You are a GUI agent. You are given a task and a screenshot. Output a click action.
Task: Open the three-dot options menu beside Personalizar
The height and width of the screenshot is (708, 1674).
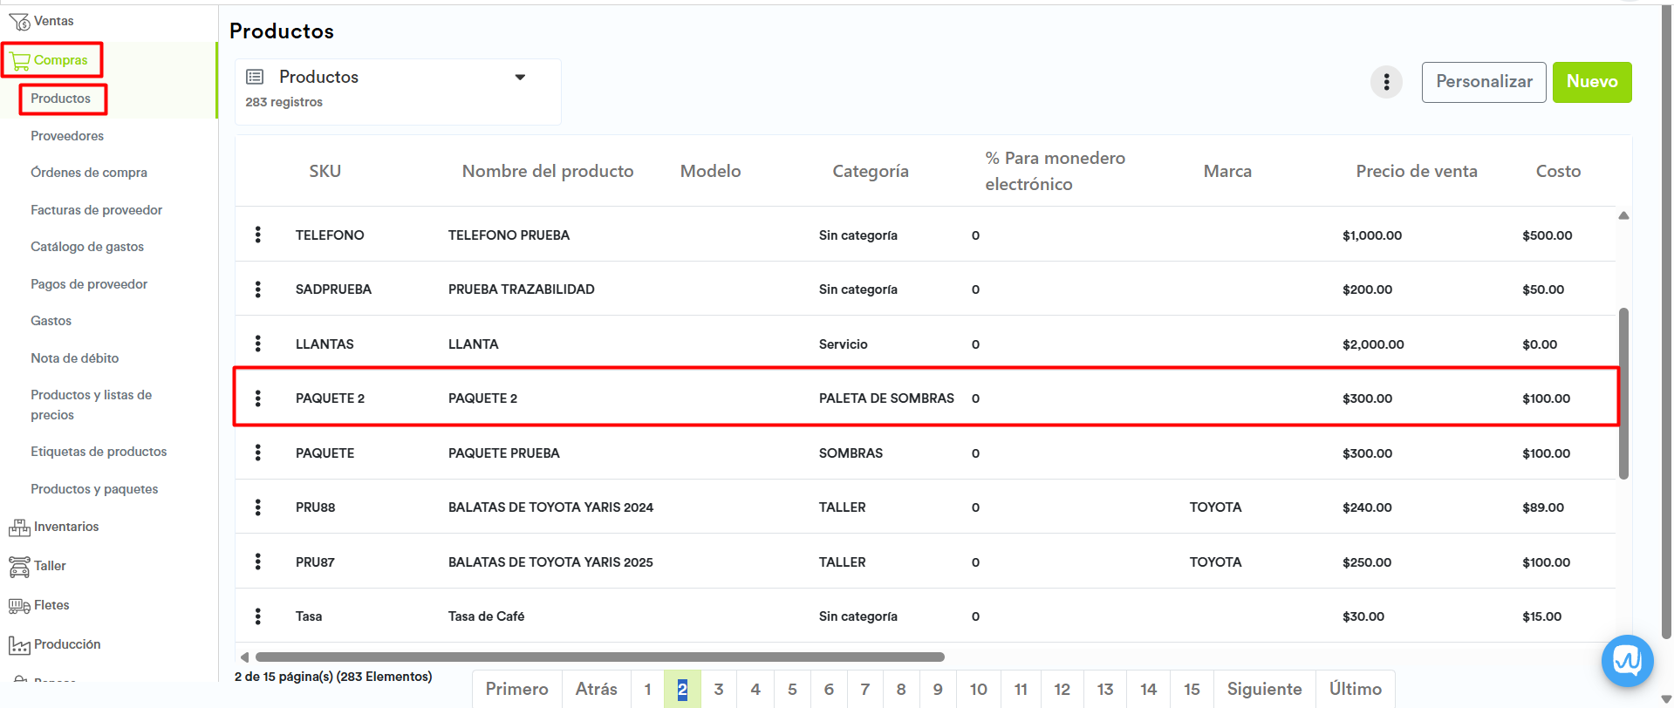(1386, 82)
